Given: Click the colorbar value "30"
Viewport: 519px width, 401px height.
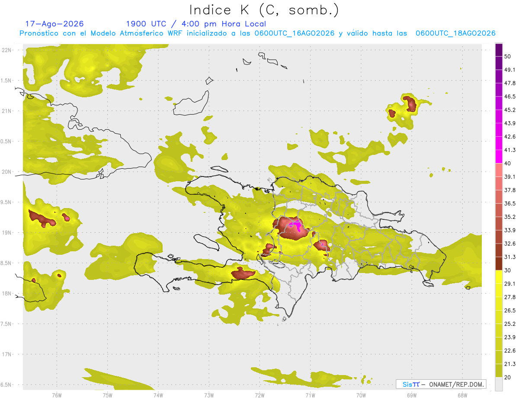Looking at the screenshot, I should point(508,270).
